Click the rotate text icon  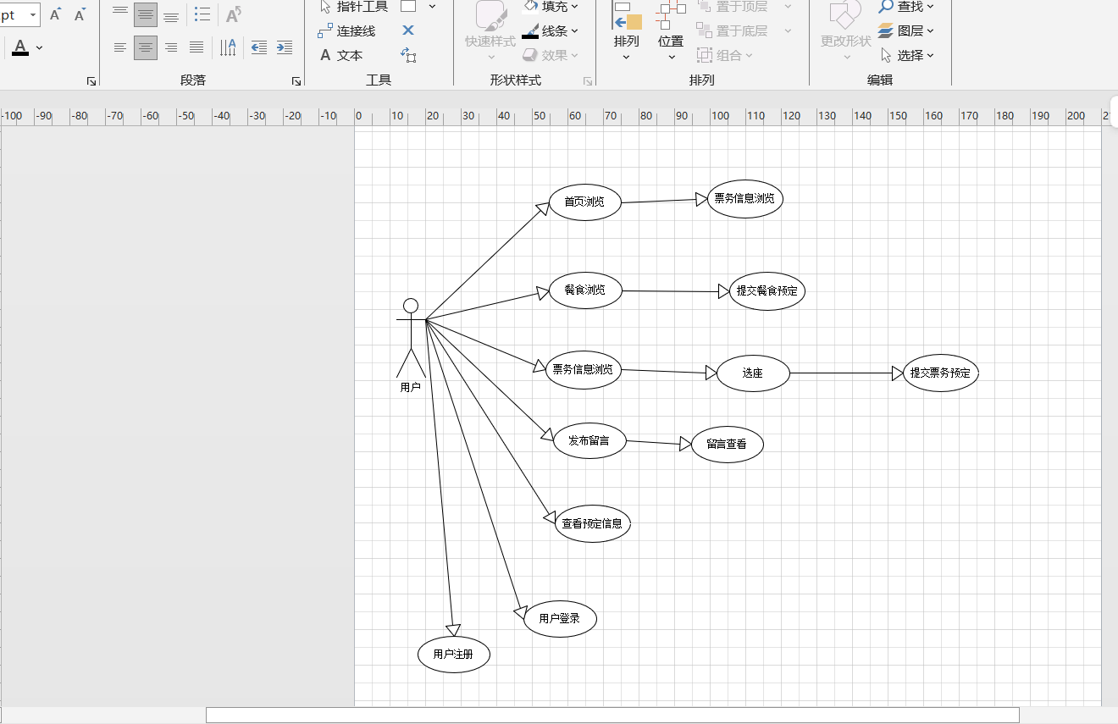click(234, 14)
